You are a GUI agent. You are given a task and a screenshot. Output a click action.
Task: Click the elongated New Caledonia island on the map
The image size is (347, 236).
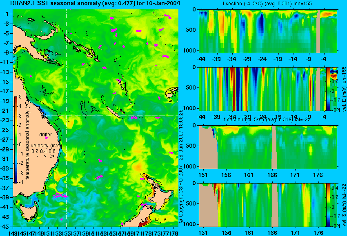(x=113, y=112)
